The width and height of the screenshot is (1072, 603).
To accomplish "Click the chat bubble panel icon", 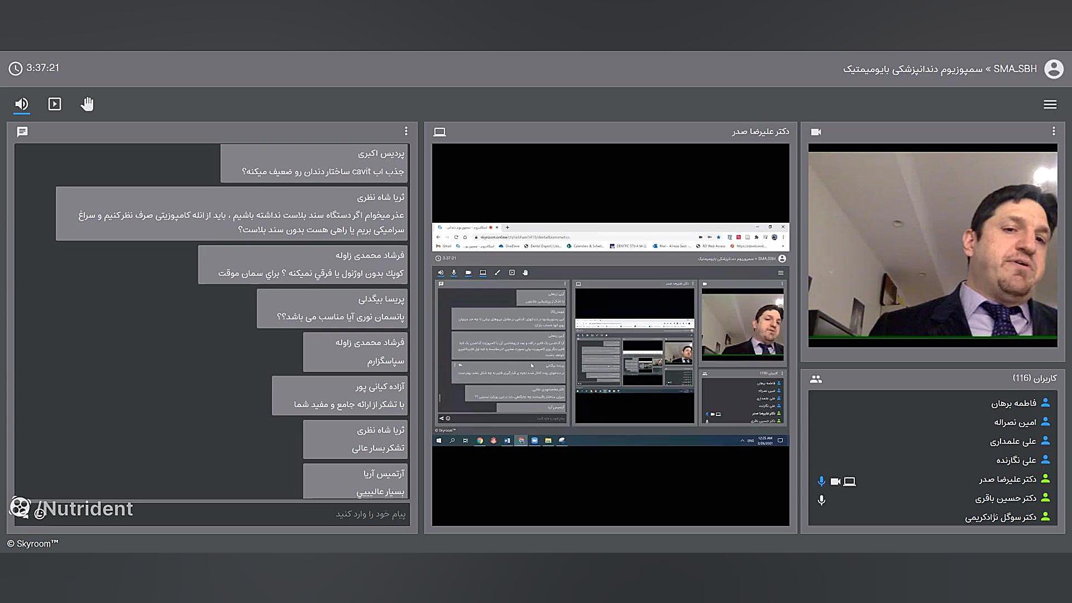I will (x=22, y=132).
